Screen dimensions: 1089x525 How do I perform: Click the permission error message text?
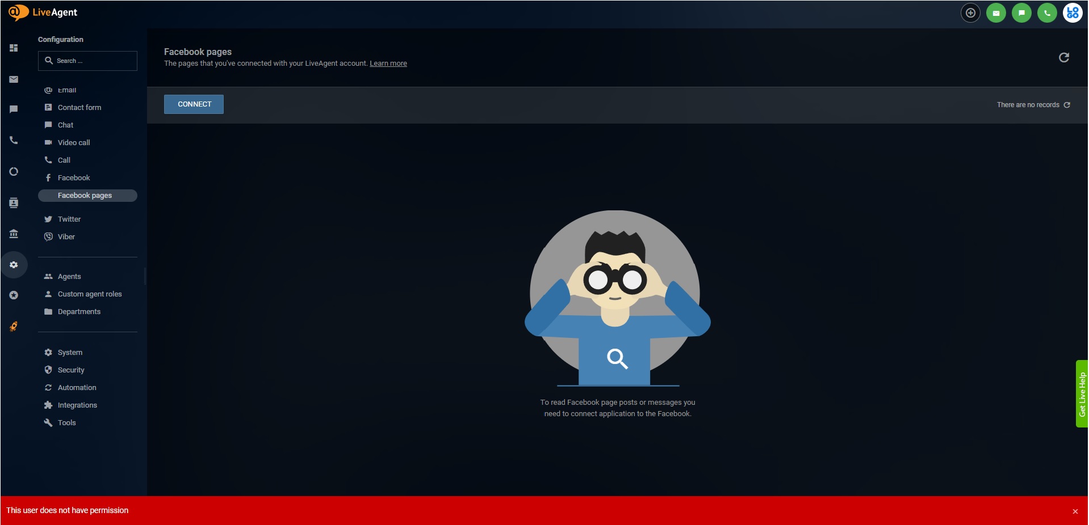pos(68,510)
